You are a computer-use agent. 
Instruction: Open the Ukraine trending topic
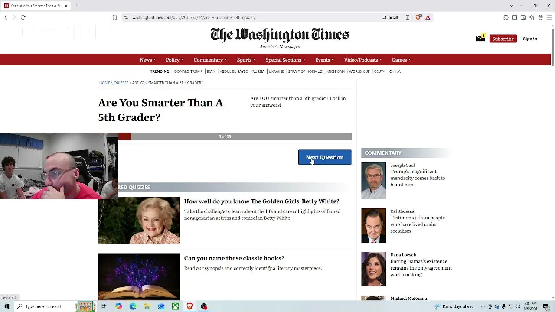coord(276,71)
